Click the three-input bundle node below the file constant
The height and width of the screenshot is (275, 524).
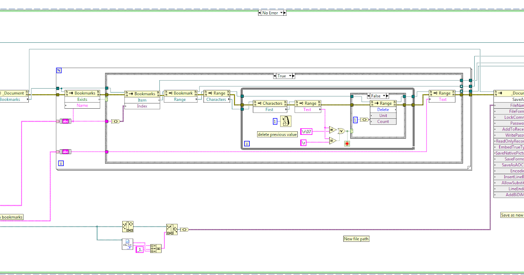[156, 248]
